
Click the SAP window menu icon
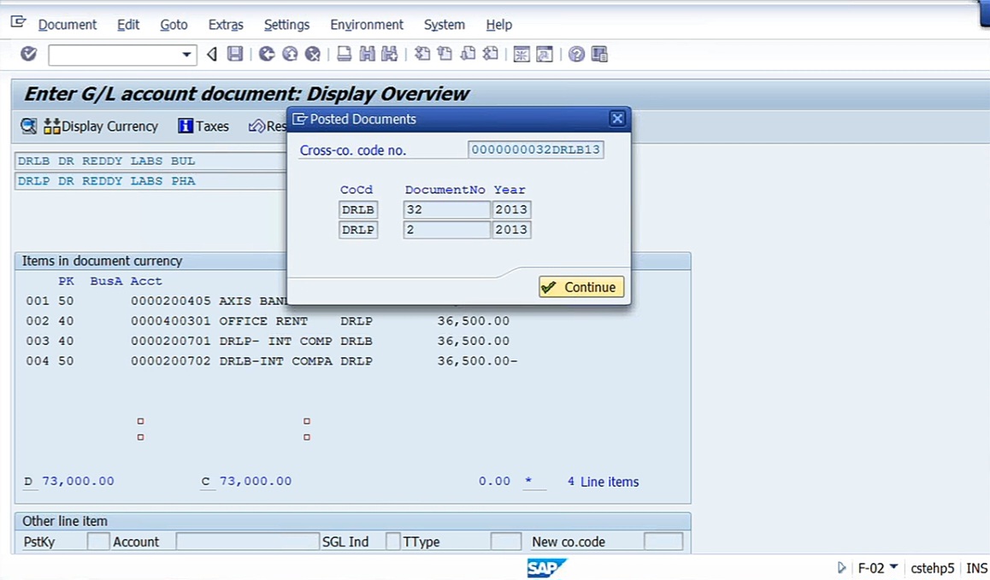click(x=18, y=23)
